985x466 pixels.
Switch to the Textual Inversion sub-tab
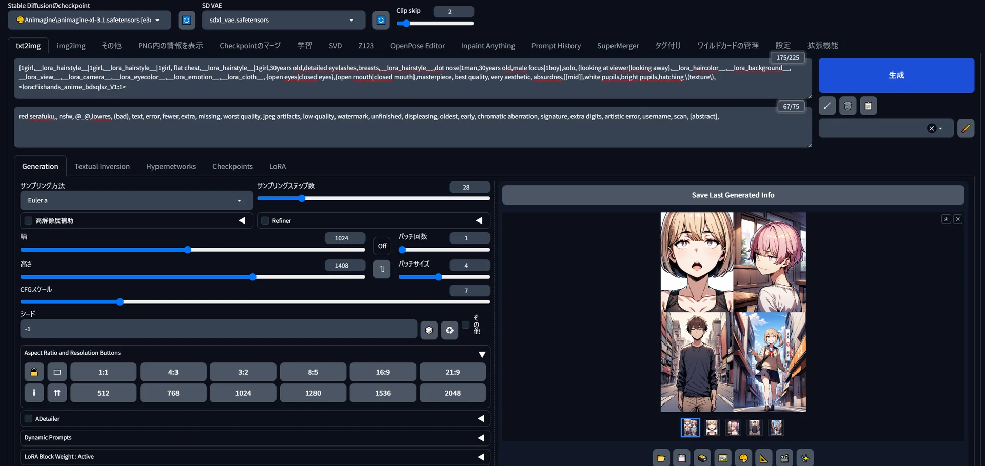[102, 167]
